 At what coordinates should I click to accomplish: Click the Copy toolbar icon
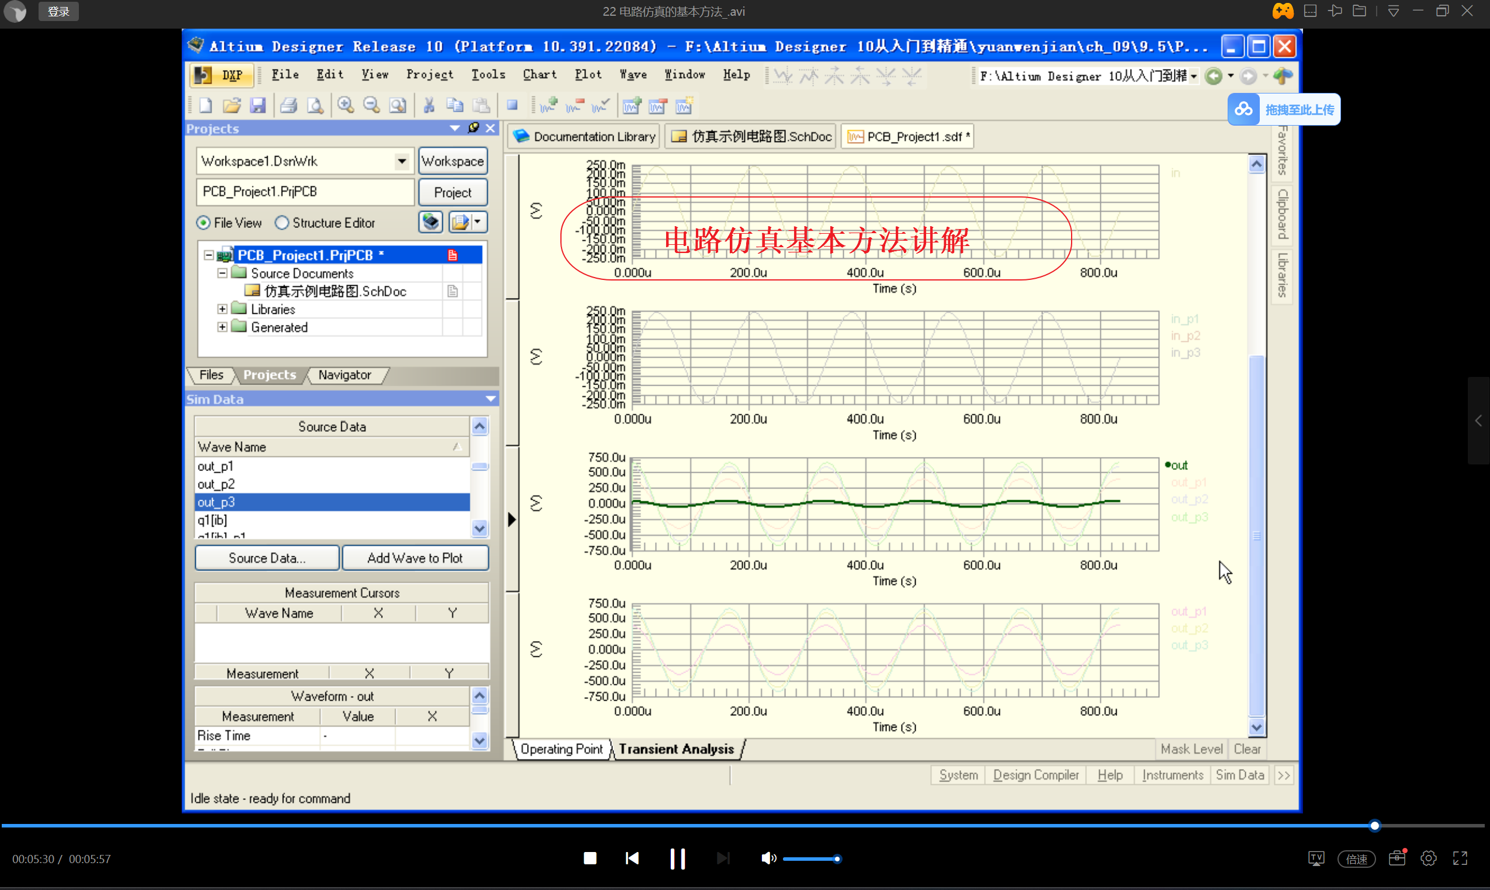click(x=455, y=106)
